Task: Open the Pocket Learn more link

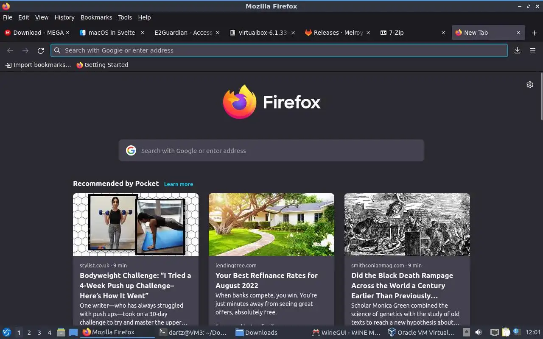Action: tap(179, 184)
